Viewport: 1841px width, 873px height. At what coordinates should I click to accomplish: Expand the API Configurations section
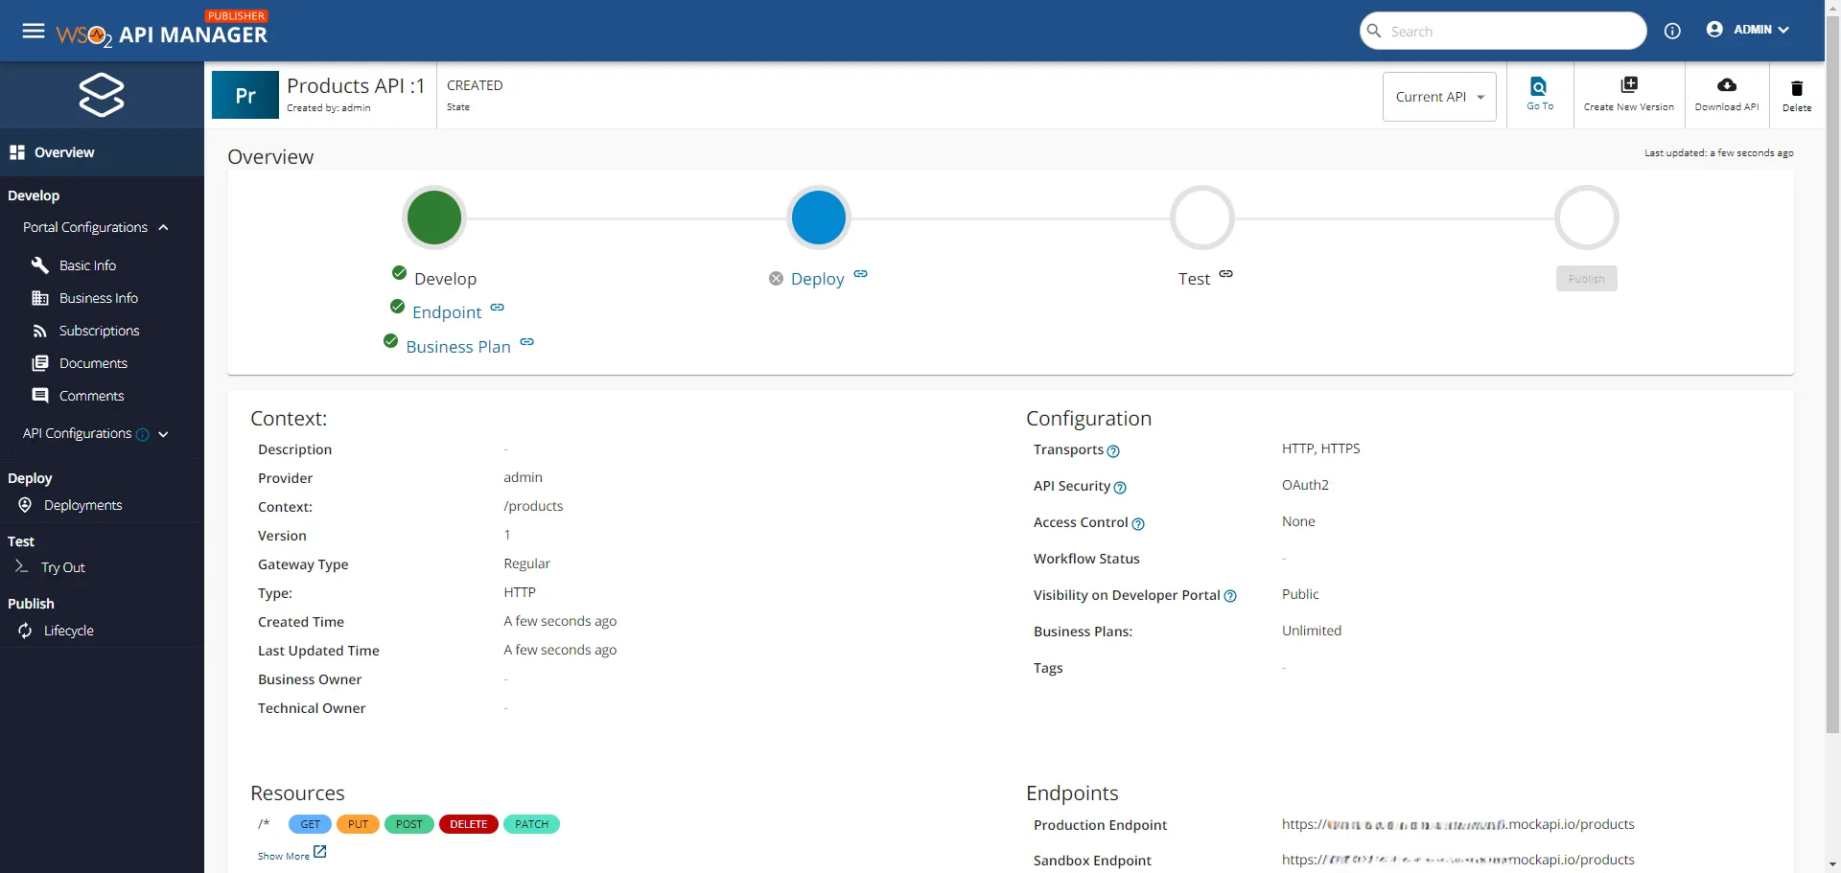point(163,434)
